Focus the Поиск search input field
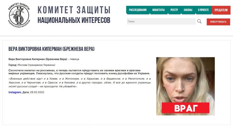The image size is (233, 126). 161,21
